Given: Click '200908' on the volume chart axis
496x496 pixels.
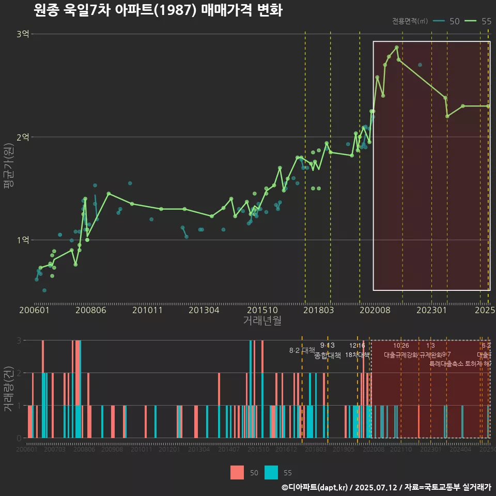Looking at the screenshot, I should coord(112,449).
